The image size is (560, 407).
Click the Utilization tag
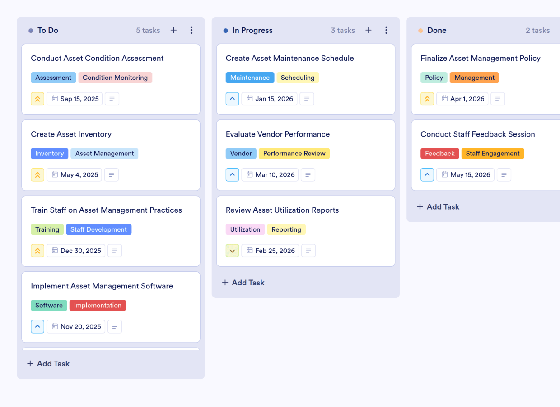point(245,229)
